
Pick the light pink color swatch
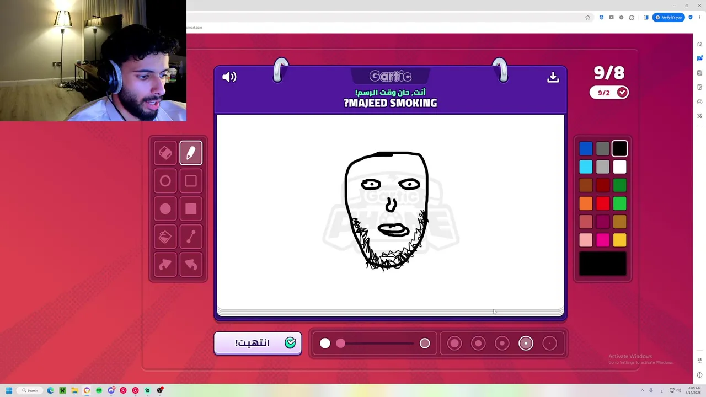(x=586, y=240)
